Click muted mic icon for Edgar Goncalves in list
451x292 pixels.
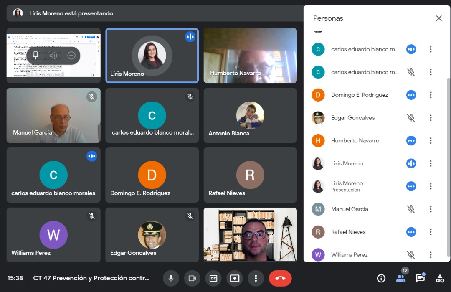[411, 118]
